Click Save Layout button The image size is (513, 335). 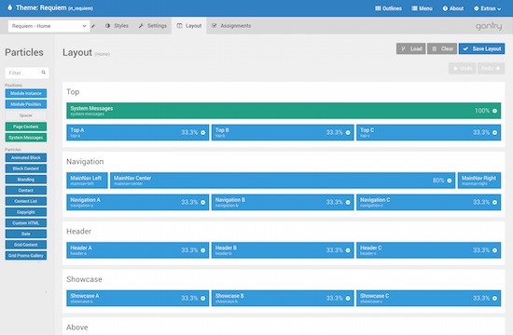[x=481, y=49]
